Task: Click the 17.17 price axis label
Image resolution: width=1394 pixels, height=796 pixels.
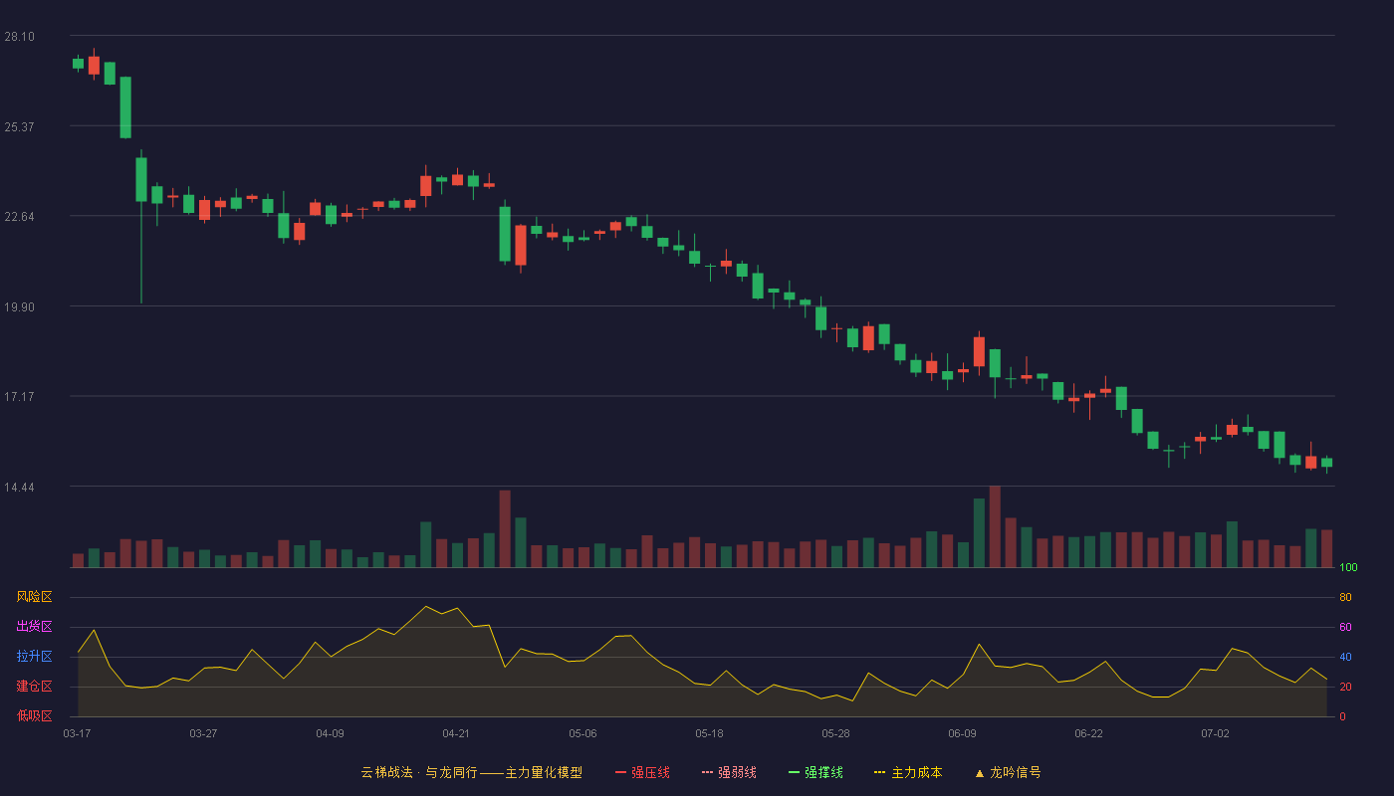Action: click(19, 397)
